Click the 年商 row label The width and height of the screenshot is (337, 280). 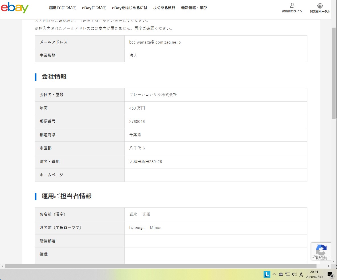44,108
